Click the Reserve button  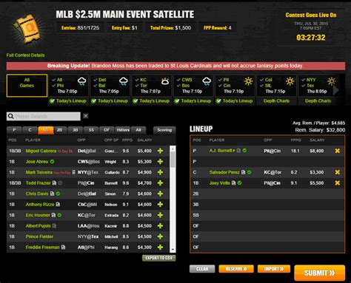coord(236,269)
